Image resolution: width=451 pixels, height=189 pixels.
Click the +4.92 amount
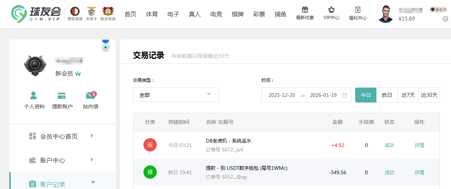click(x=338, y=145)
